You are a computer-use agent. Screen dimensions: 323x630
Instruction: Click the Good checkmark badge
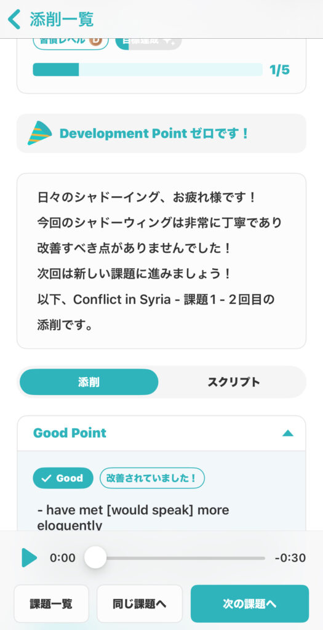(x=63, y=478)
